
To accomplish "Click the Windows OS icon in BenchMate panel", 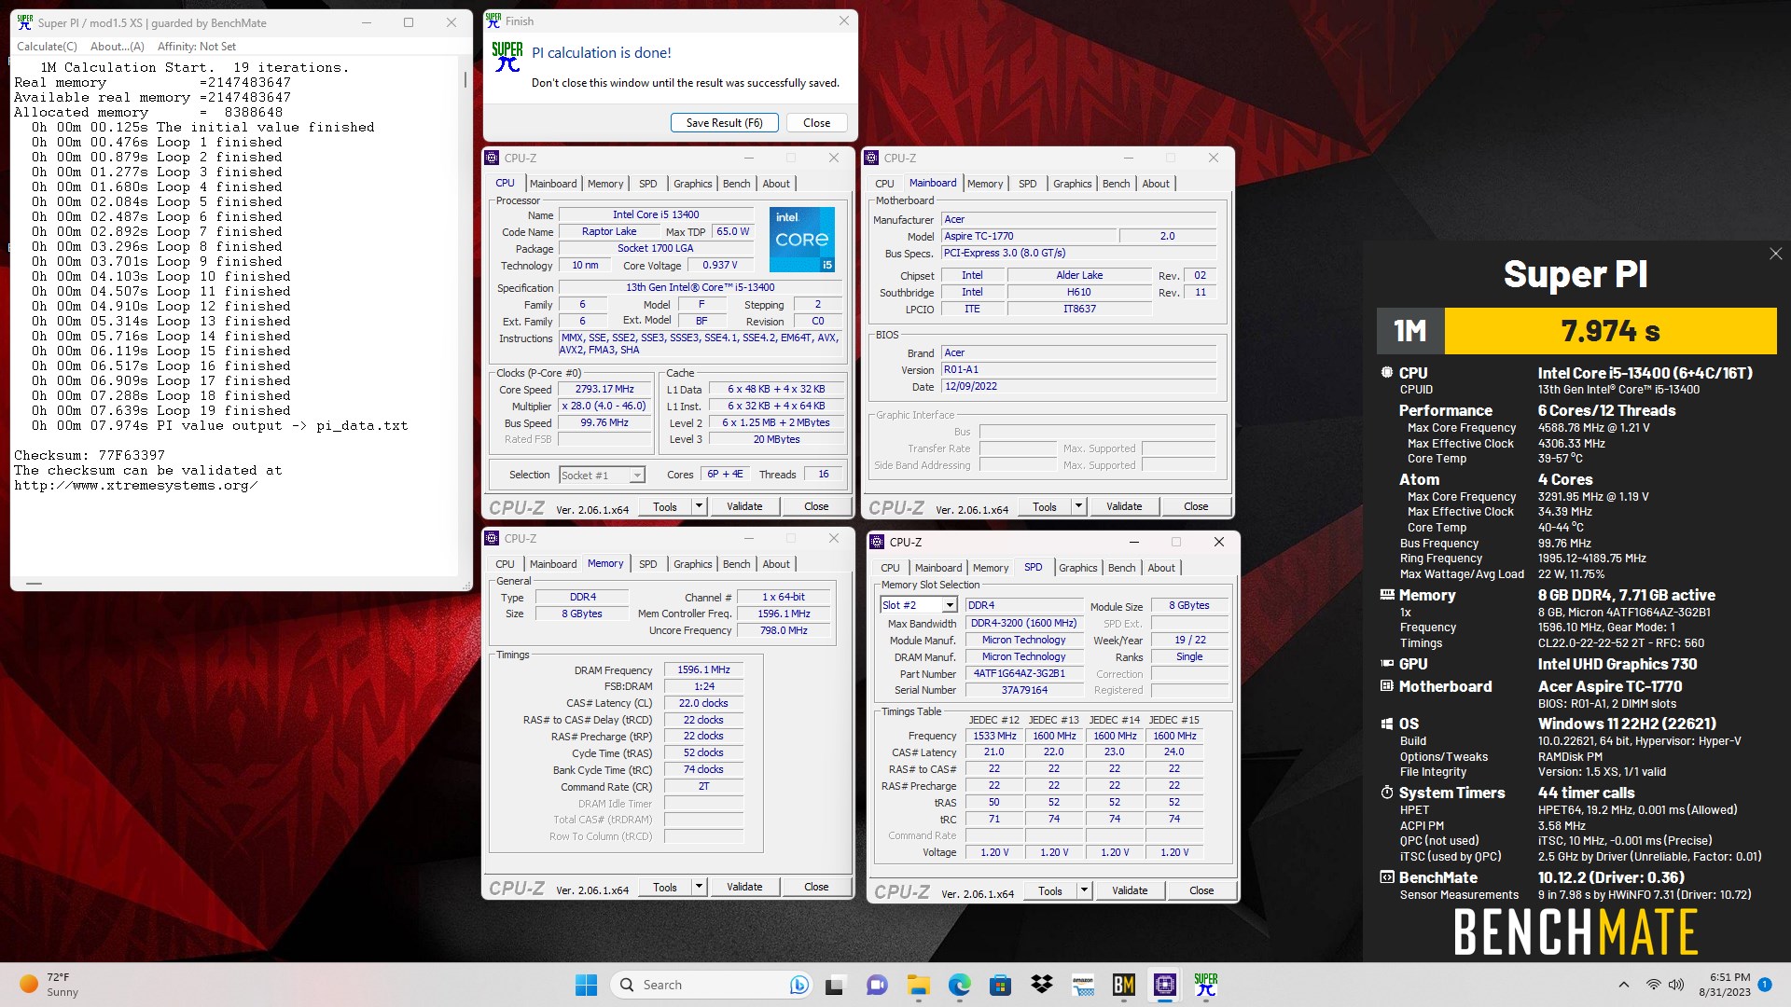I will point(1387,724).
